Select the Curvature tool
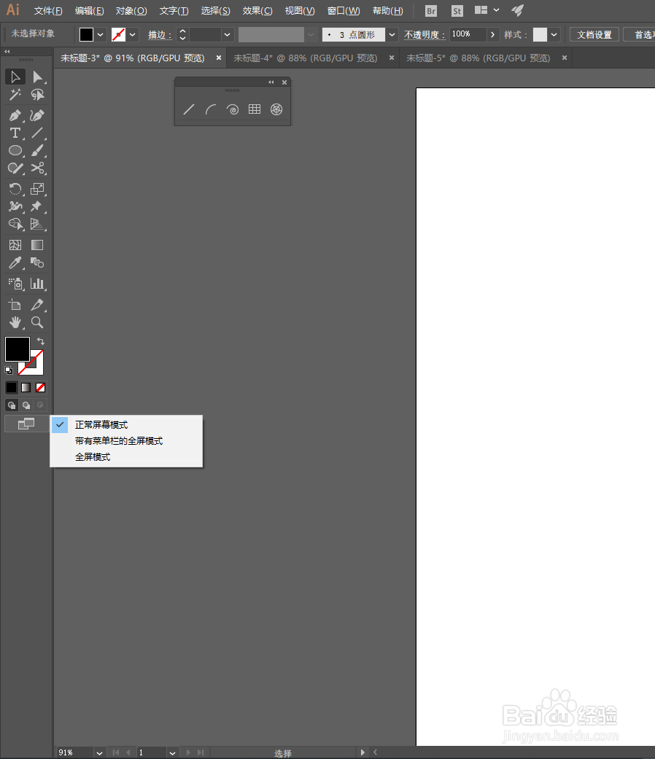Viewport: 655px width, 759px height. click(x=37, y=115)
